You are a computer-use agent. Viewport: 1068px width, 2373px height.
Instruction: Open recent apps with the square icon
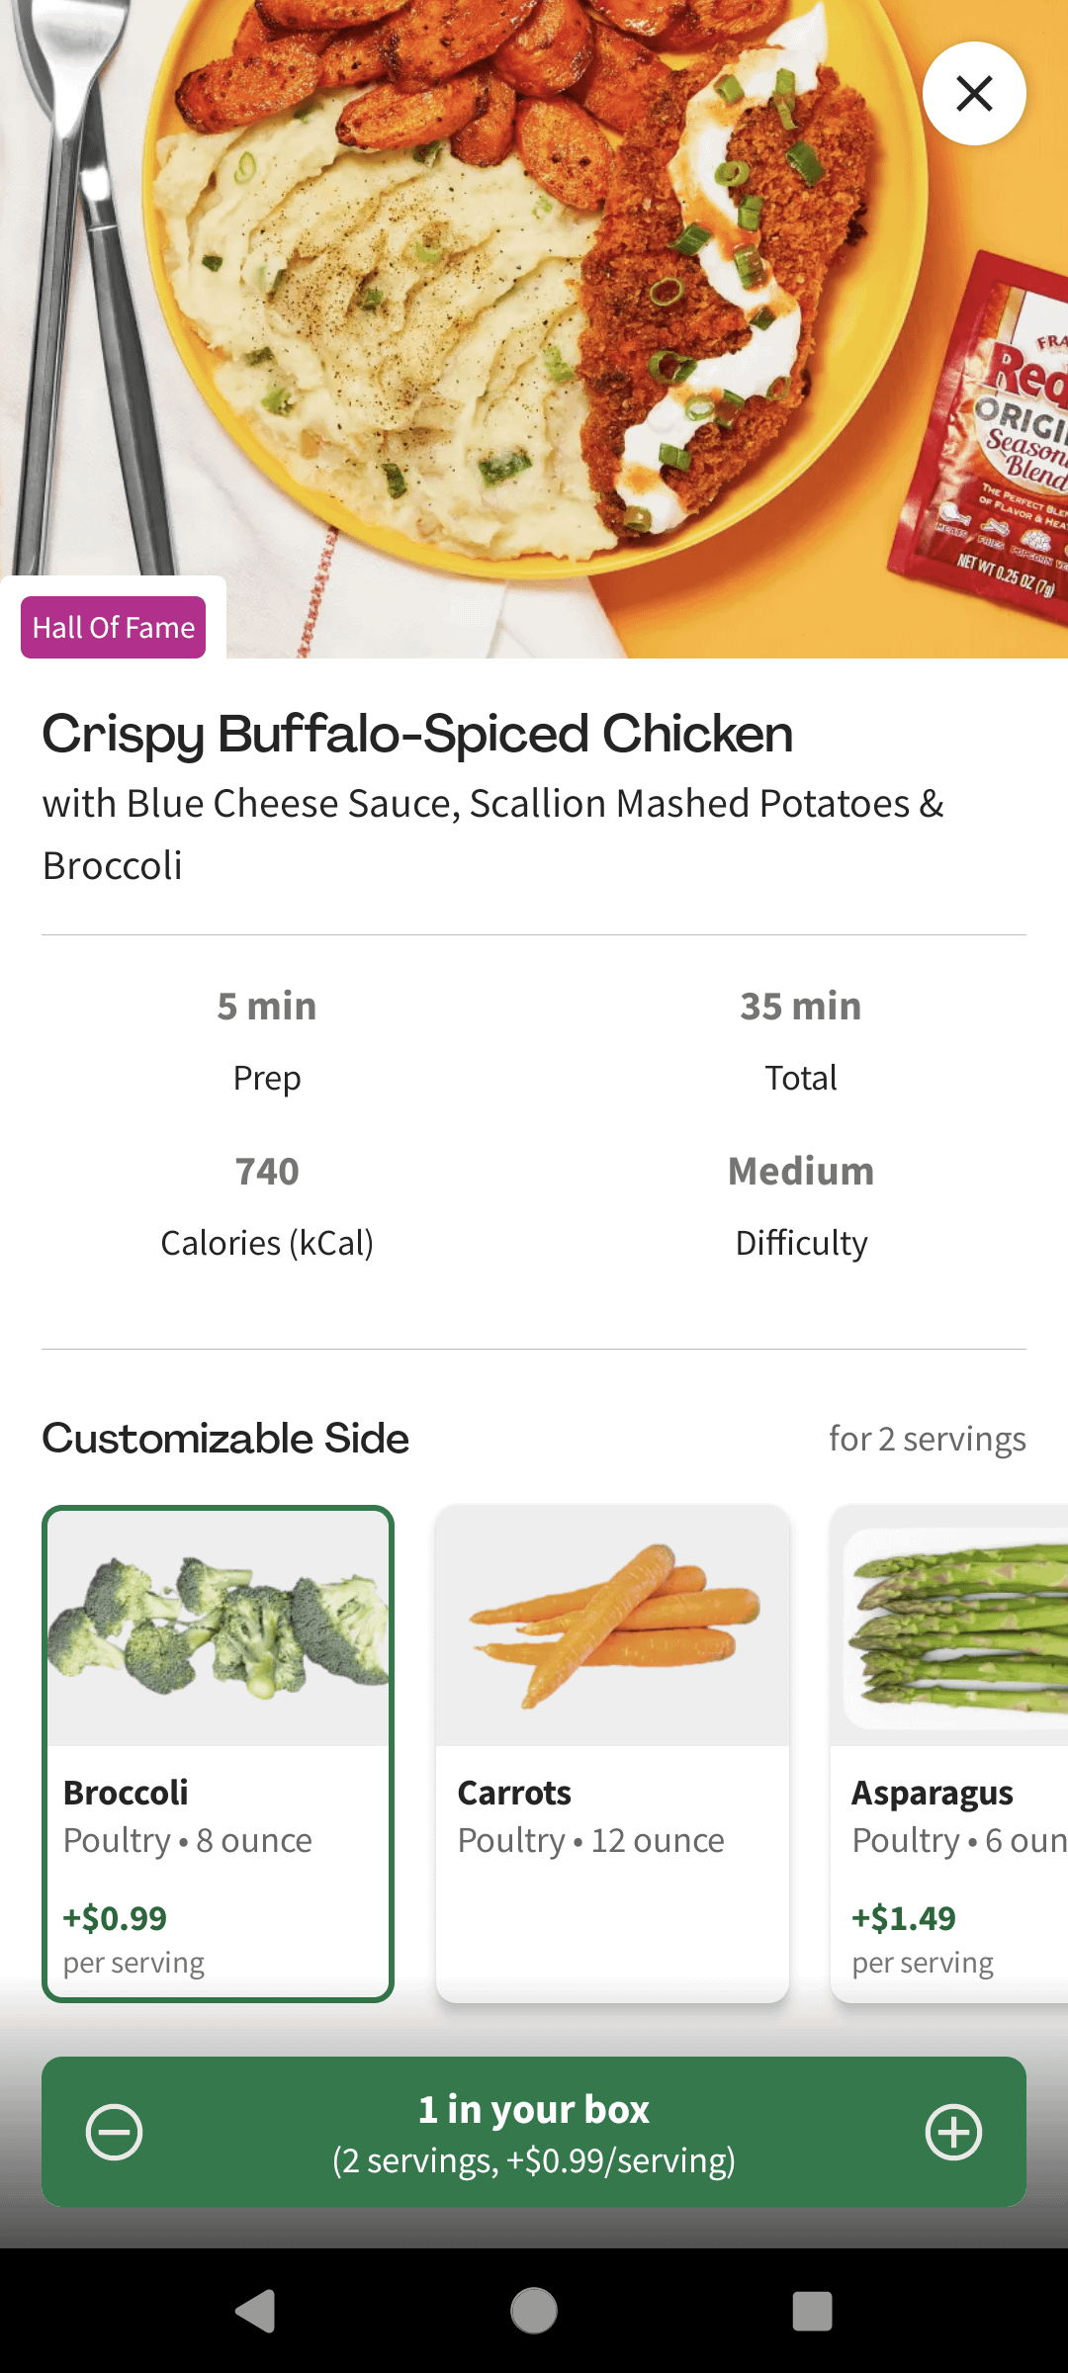812,2312
